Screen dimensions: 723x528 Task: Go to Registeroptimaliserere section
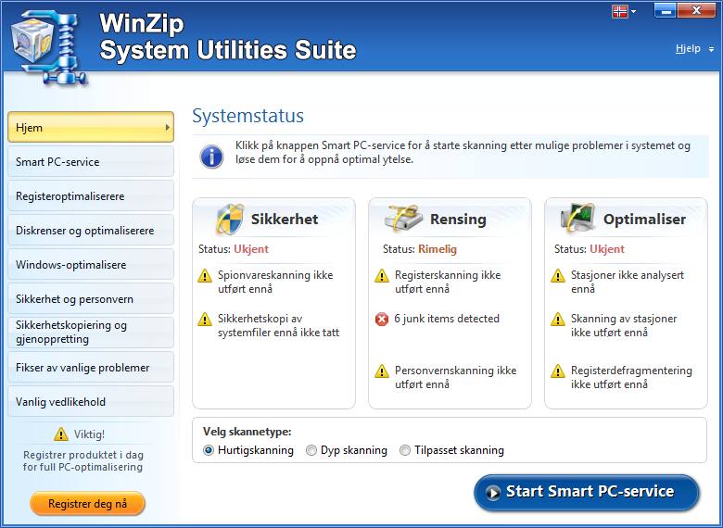[90, 196]
